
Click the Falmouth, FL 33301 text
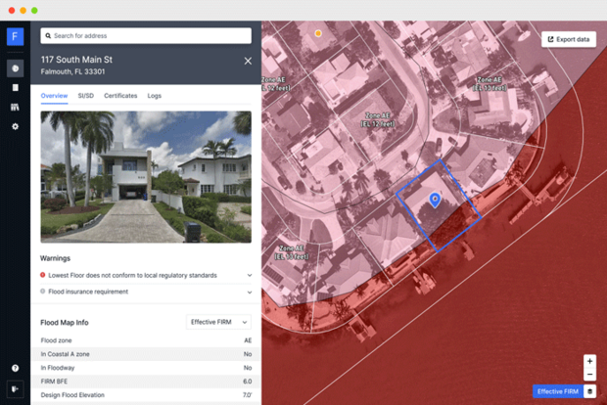click(x=72, y=71)
